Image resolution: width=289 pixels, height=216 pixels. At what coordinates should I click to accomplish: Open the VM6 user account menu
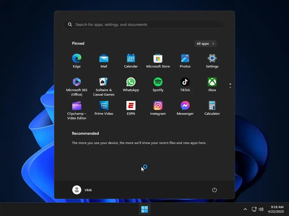[82, 190]
